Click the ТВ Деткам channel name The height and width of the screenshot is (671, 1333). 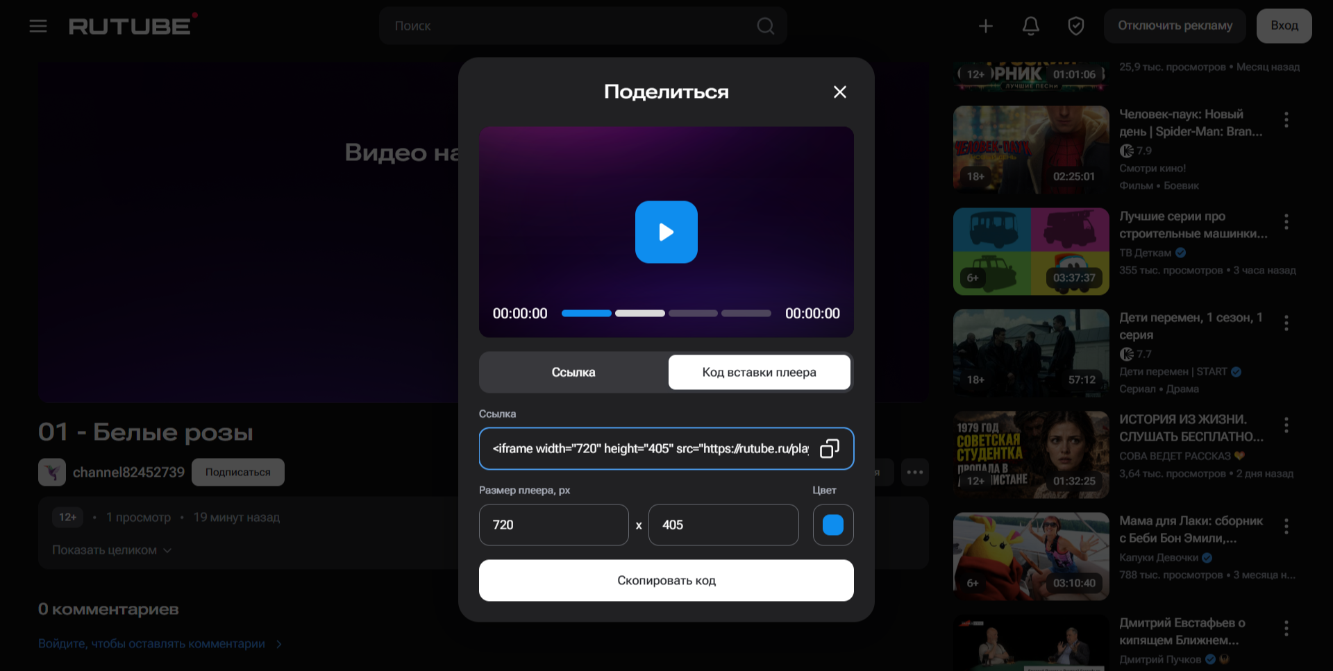coord(1146,253)
